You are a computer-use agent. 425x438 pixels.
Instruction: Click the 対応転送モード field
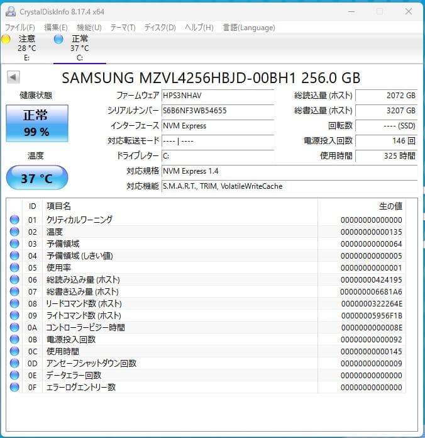(218, 141)
